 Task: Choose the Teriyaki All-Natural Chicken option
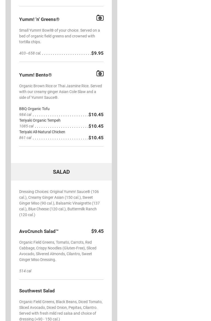point(42,132)
